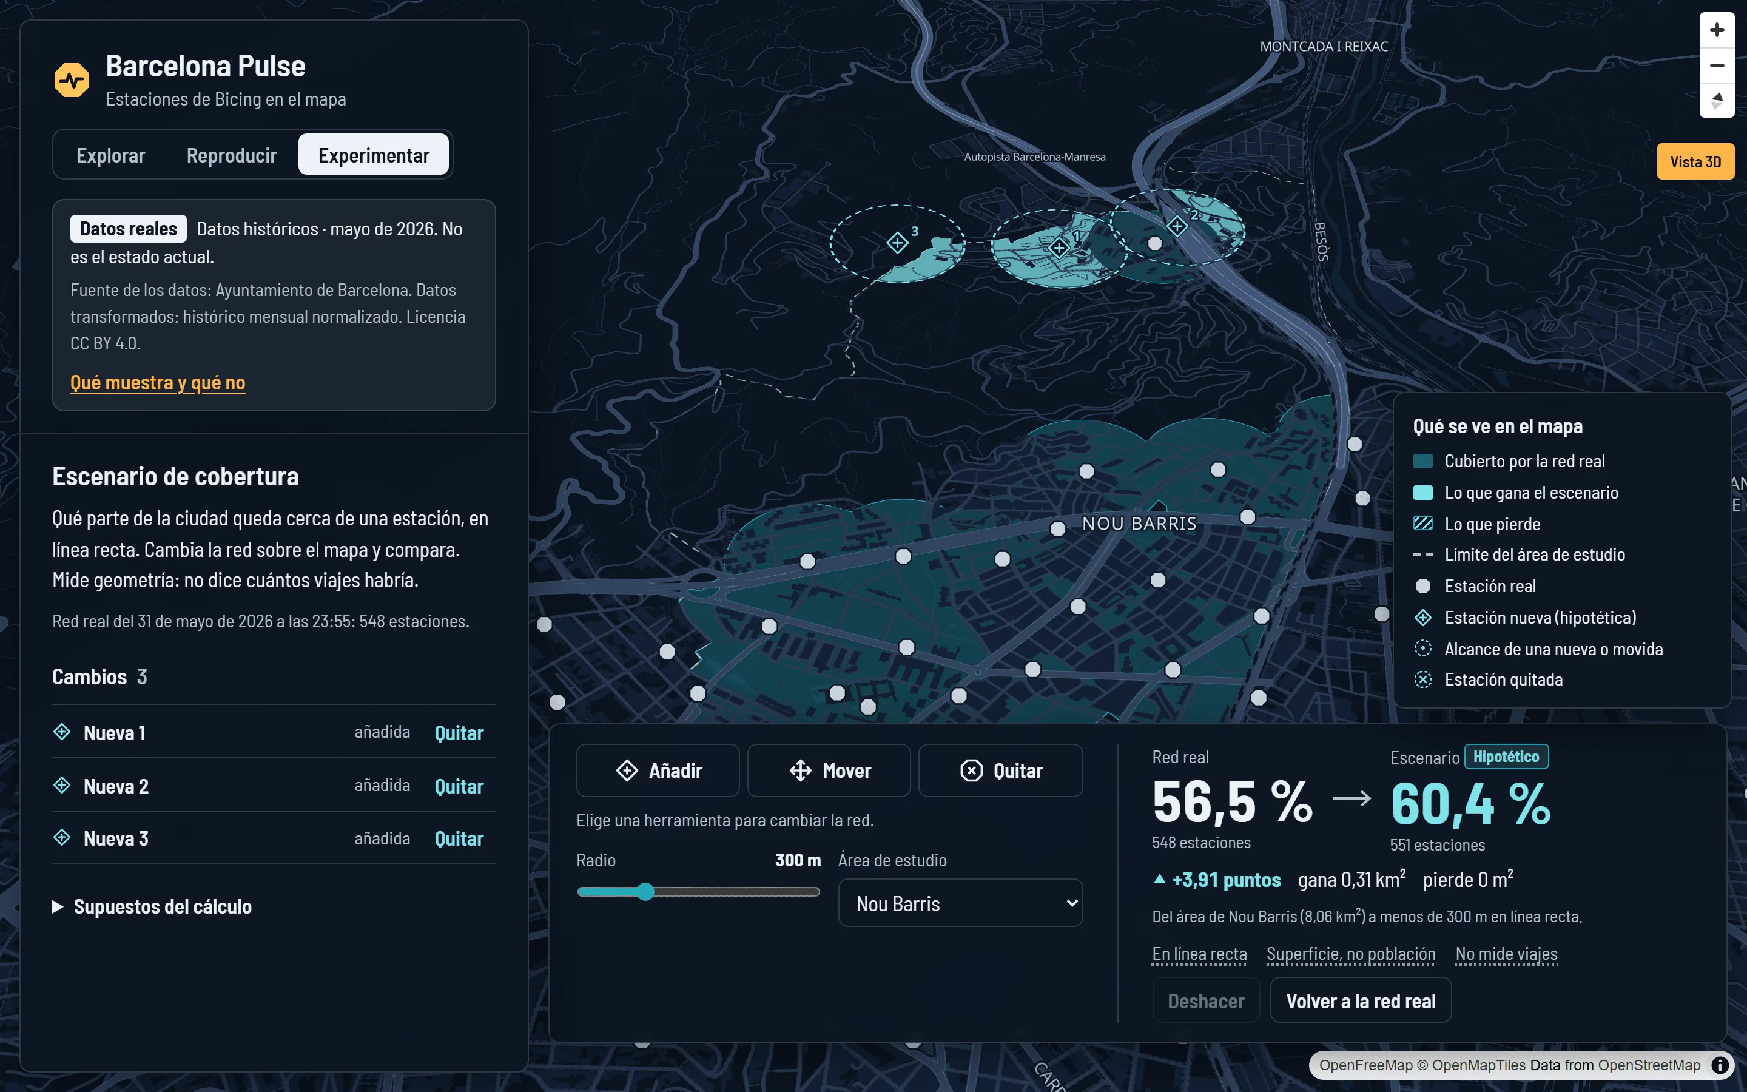The width and height of the screenshot is (1747, 1092).
Task: Click the Alcance de una nueva legend icon
Action: pyautogui.click(x=1423, y=649)
